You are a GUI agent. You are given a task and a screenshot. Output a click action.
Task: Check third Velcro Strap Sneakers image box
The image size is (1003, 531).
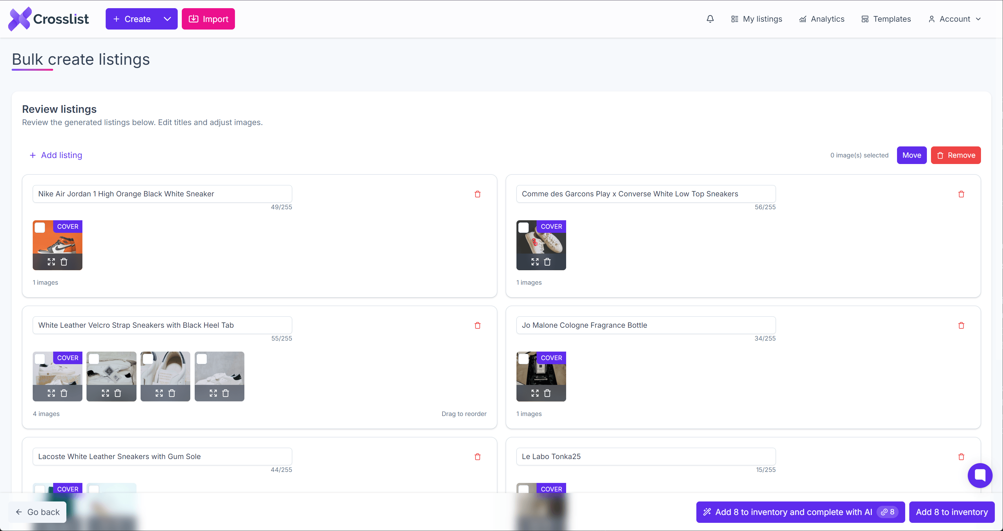[148, 359]
